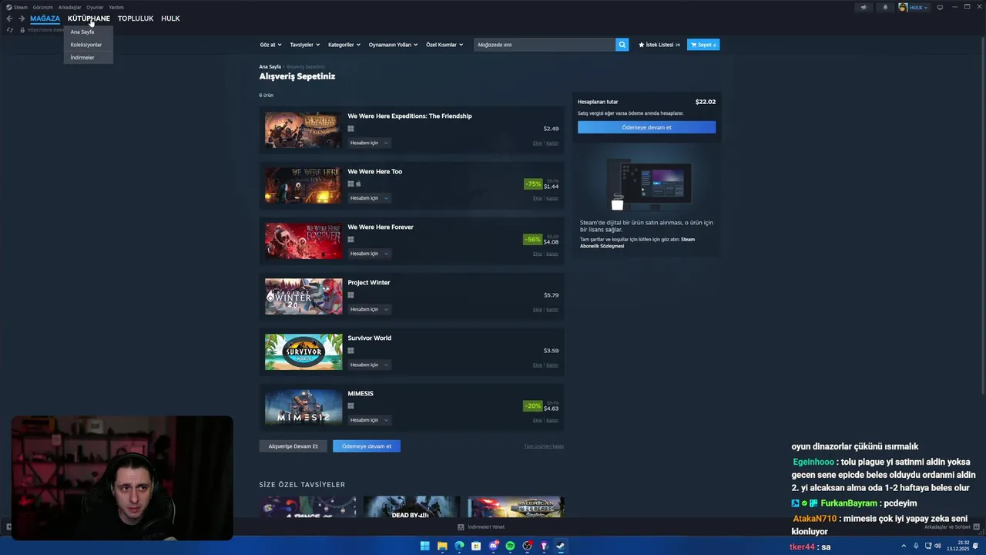Screen dimensions: 986x555
Task: Expand the Göz at store dropdown
Action: point(271,45)
